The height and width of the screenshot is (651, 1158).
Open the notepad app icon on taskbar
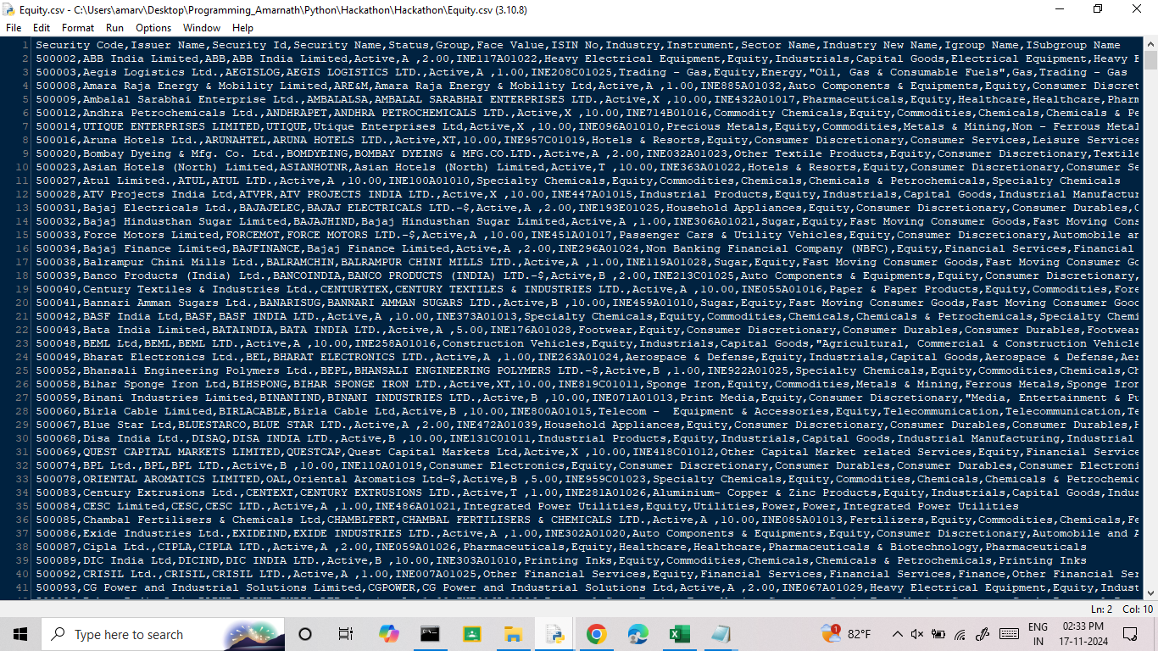click(x=721, y=634)
